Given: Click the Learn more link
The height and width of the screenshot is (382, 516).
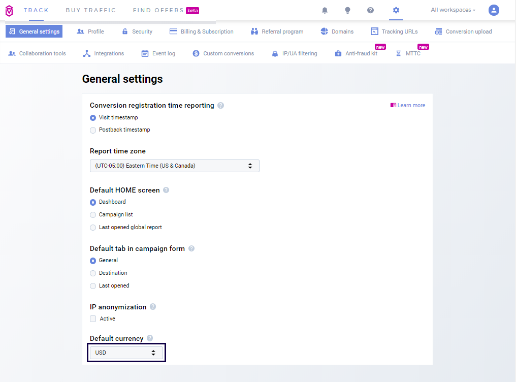Looking at the screenshot, I should tap(408, 105).
